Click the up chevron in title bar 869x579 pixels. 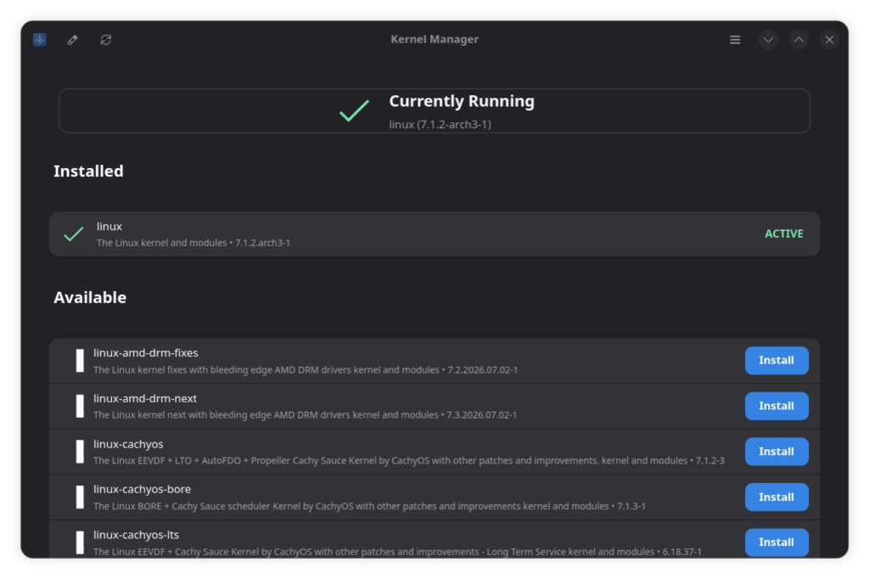(x=799, y=40)
